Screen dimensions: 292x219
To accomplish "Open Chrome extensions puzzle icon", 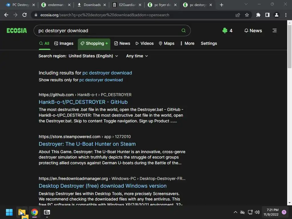I will pyautogui.click(x=258, y=15).
